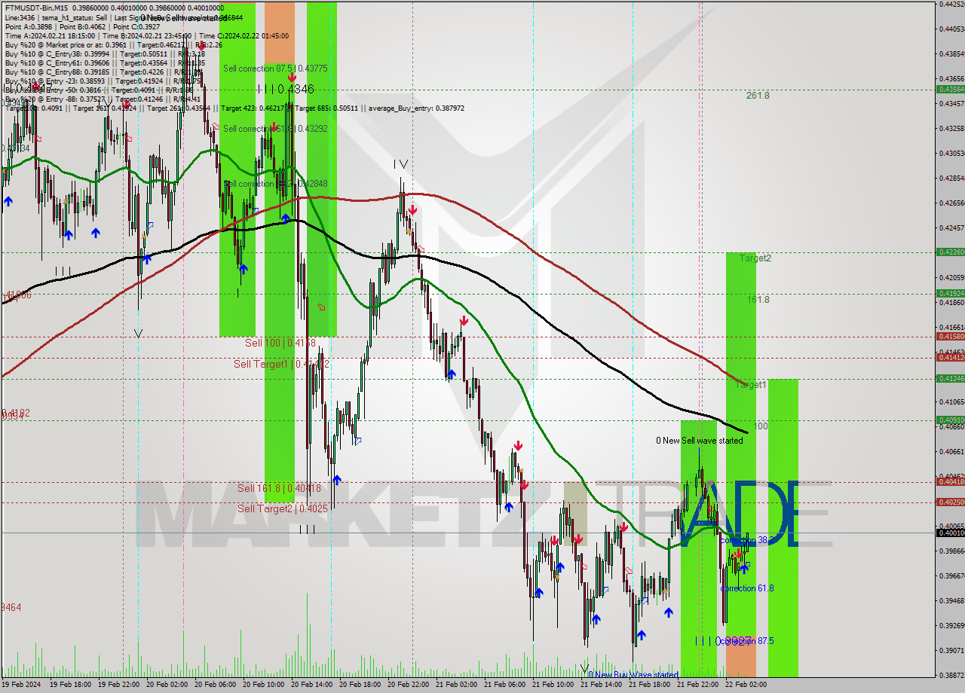This screenshot has width=965, height=693.
Task: Click the blue 'correction 61.8' label
Action: [x=747, y=588]
